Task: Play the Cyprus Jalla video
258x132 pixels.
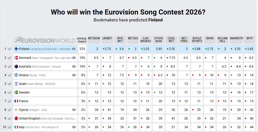Action: coord(74,110)
